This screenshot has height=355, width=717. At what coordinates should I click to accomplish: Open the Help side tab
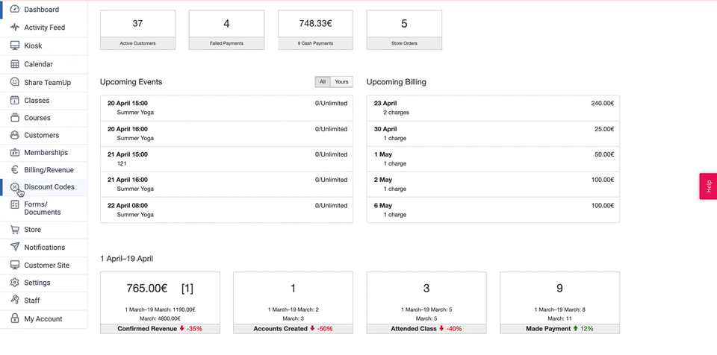707,186
